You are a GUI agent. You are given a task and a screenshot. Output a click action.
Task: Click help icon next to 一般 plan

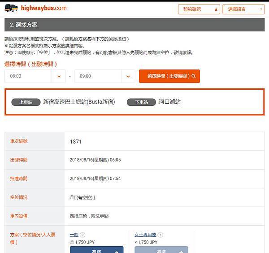pos(82,235)
